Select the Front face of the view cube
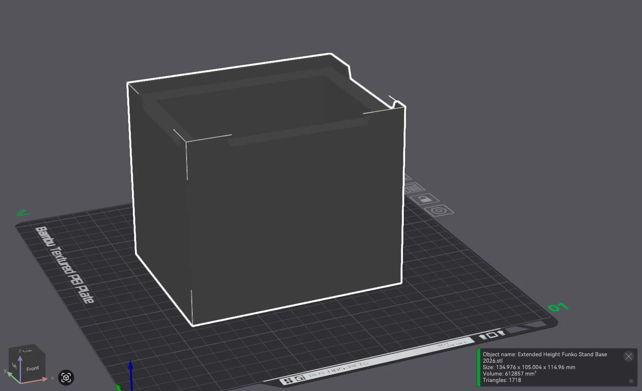This screenshot has width=642, height=391. [33, 368]
